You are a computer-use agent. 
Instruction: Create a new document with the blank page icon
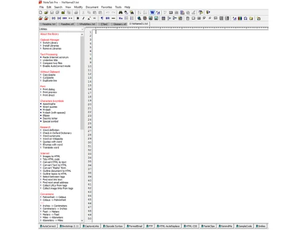[41, 12]
